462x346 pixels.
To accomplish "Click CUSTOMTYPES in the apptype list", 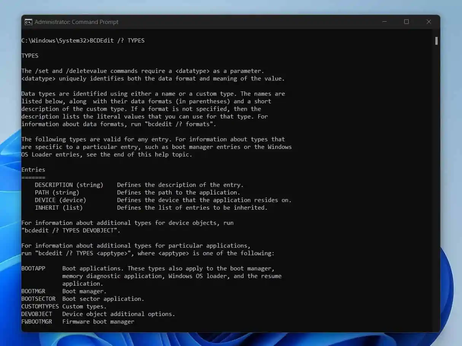I will click(x=40, y=307).
